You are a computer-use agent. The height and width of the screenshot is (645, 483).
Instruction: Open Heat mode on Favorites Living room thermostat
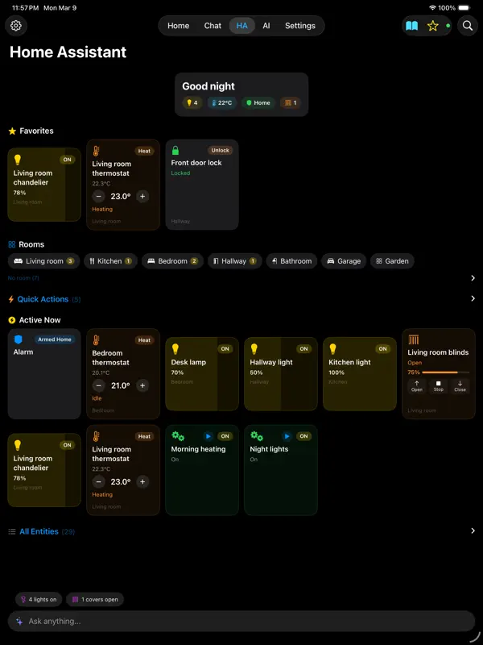[x=144, y=151]
